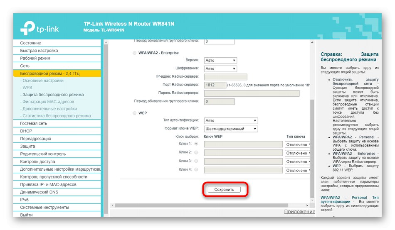Click the WEP key field for Ключ 1
Image resolution: width=395 pixels, height=230 pixels.
coord(243,144)
